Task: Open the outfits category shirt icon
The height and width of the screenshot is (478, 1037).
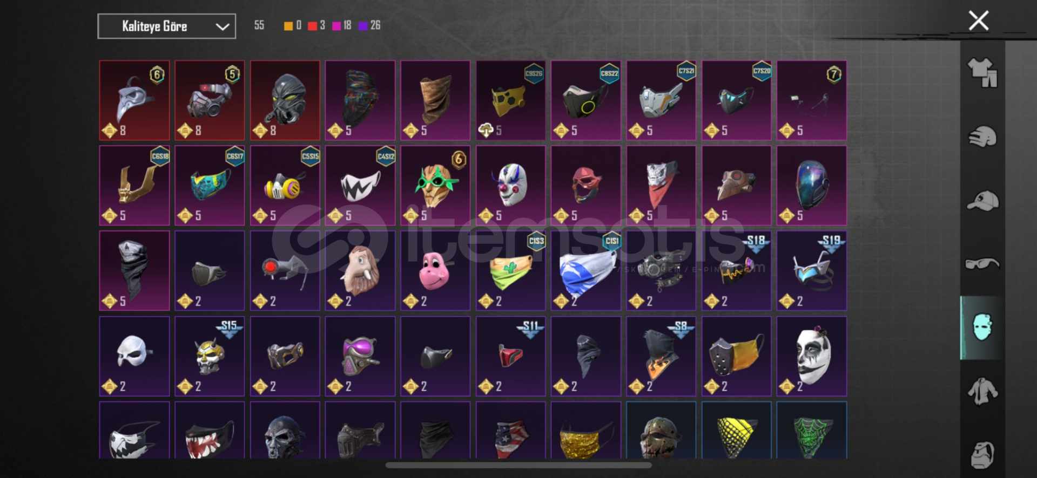Action: click(982, 72)
